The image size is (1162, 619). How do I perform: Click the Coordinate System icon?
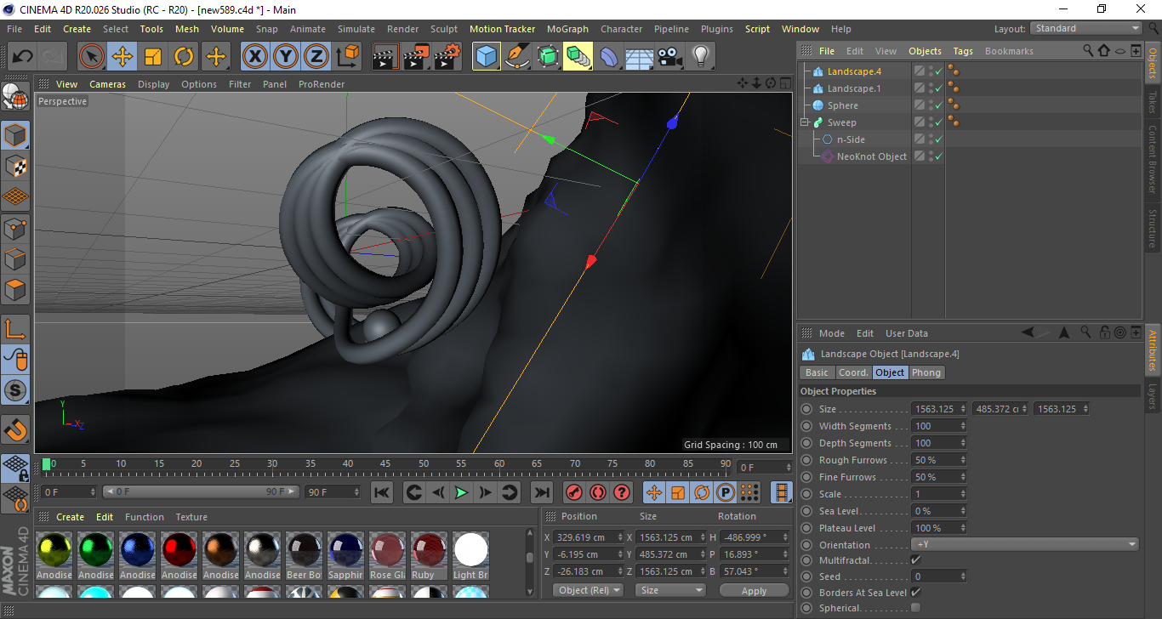[347, 57]
